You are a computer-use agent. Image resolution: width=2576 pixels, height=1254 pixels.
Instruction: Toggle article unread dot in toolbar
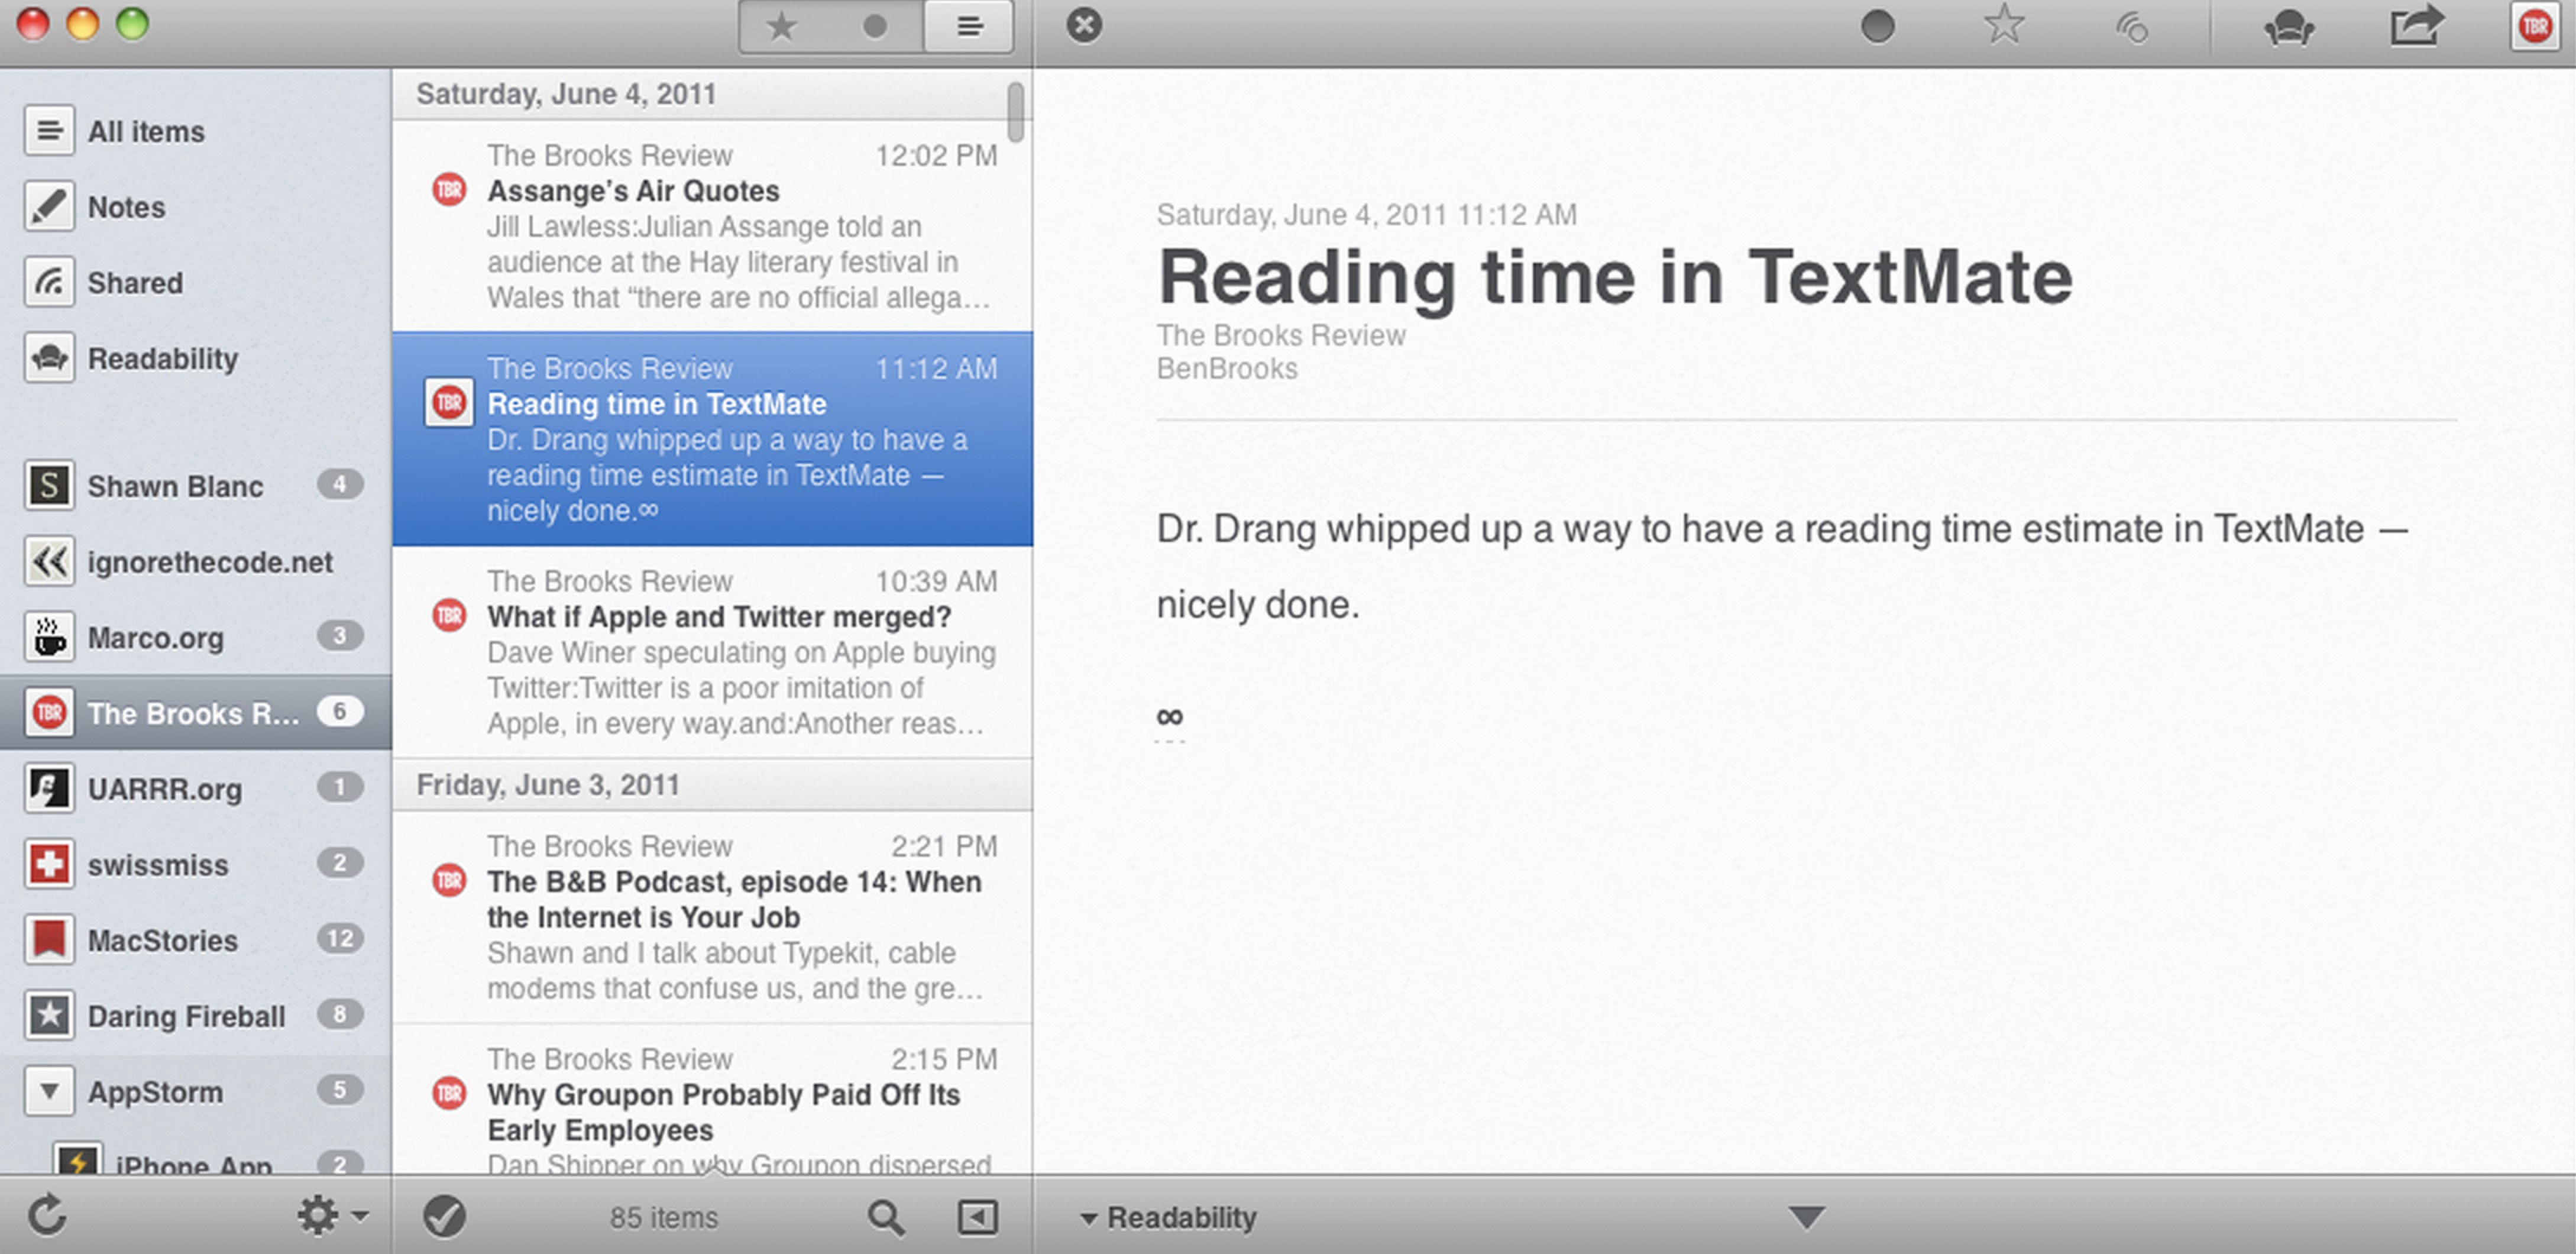pyautogui.click(x=1877, y=26)
